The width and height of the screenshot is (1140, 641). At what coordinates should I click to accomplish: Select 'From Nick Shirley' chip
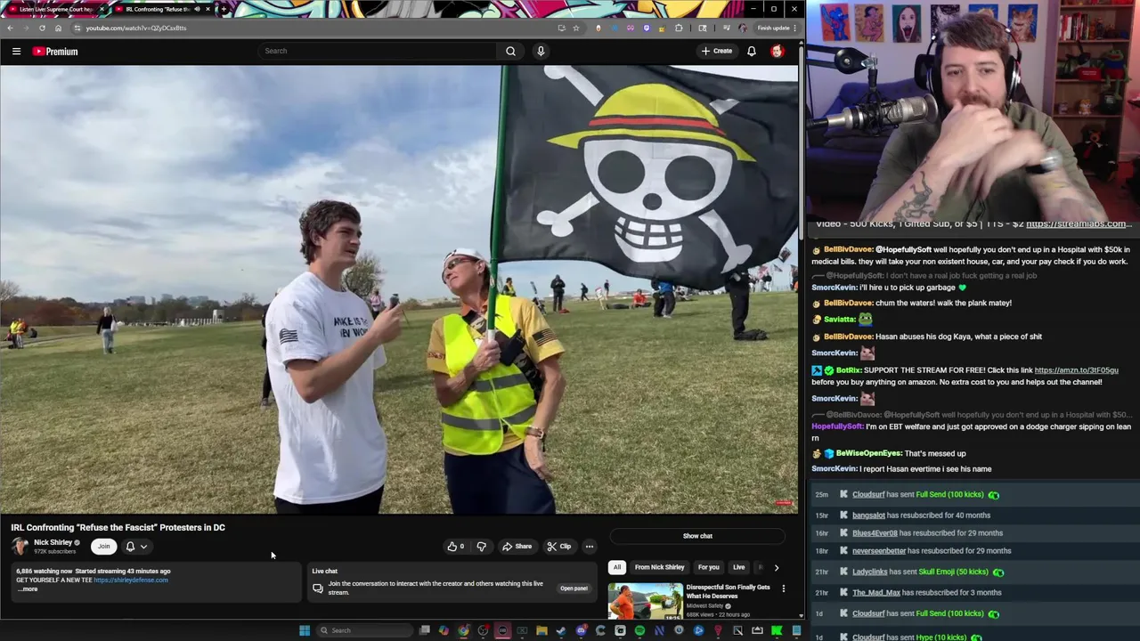pyautogui.click(x=659, y=567)
